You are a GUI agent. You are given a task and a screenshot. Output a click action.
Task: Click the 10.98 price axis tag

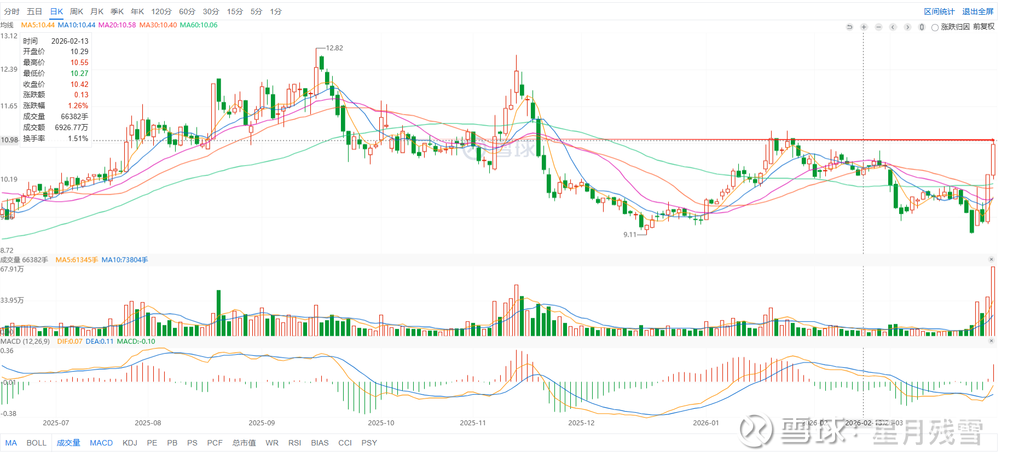pos(9,140)
